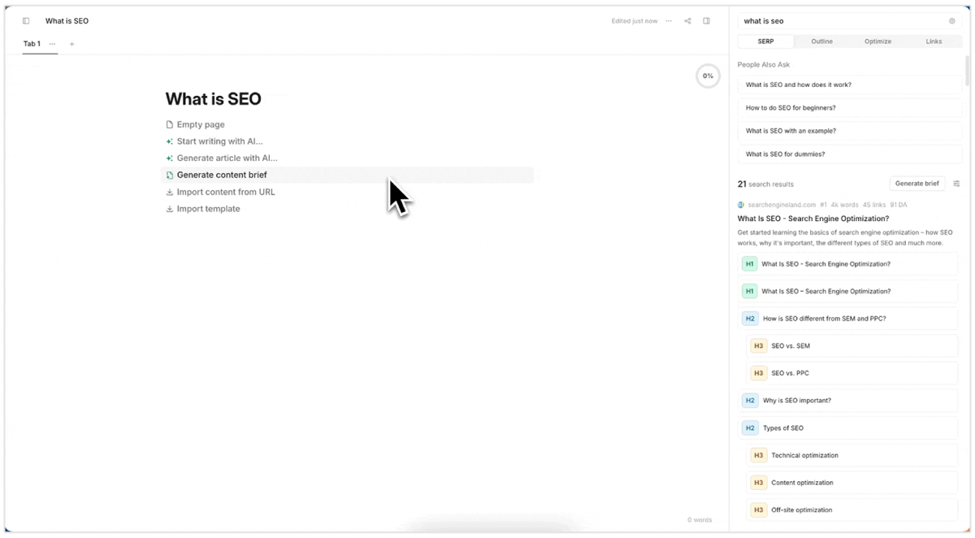The image size is (975, 538).
Task: Click the Import template download icon
Action: pos(169,209)
